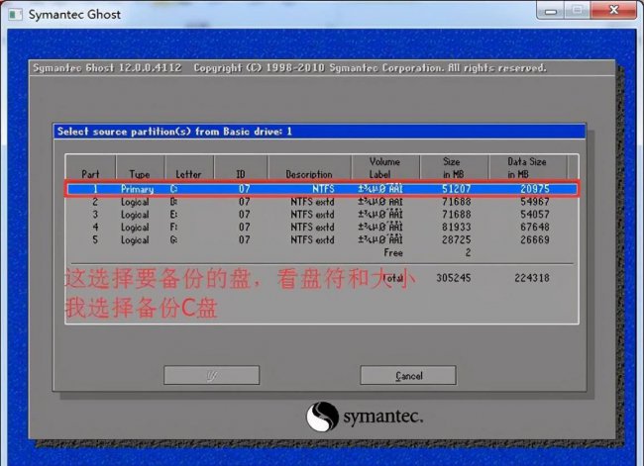Click NTFS extd description in D: row
644x466 pixels.
pyautogui.click(x=312, y=202)
